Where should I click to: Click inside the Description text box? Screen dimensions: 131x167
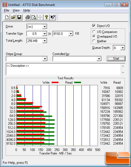click(x=63, y=69)
